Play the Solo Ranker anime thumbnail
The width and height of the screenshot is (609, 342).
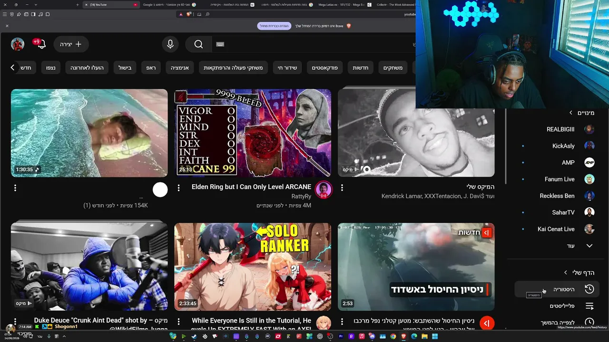(x=253, y=267)
